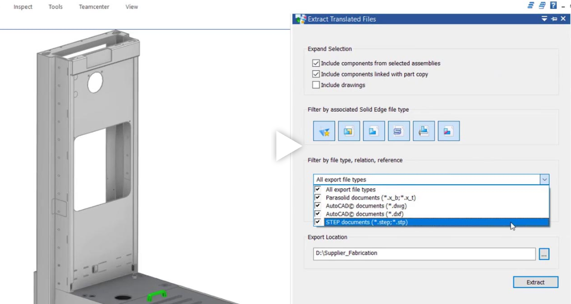Image resolution: width=571 pixels, height=304 pixels.
Task: Play the video using the center play button
Action: coord(289,146)
